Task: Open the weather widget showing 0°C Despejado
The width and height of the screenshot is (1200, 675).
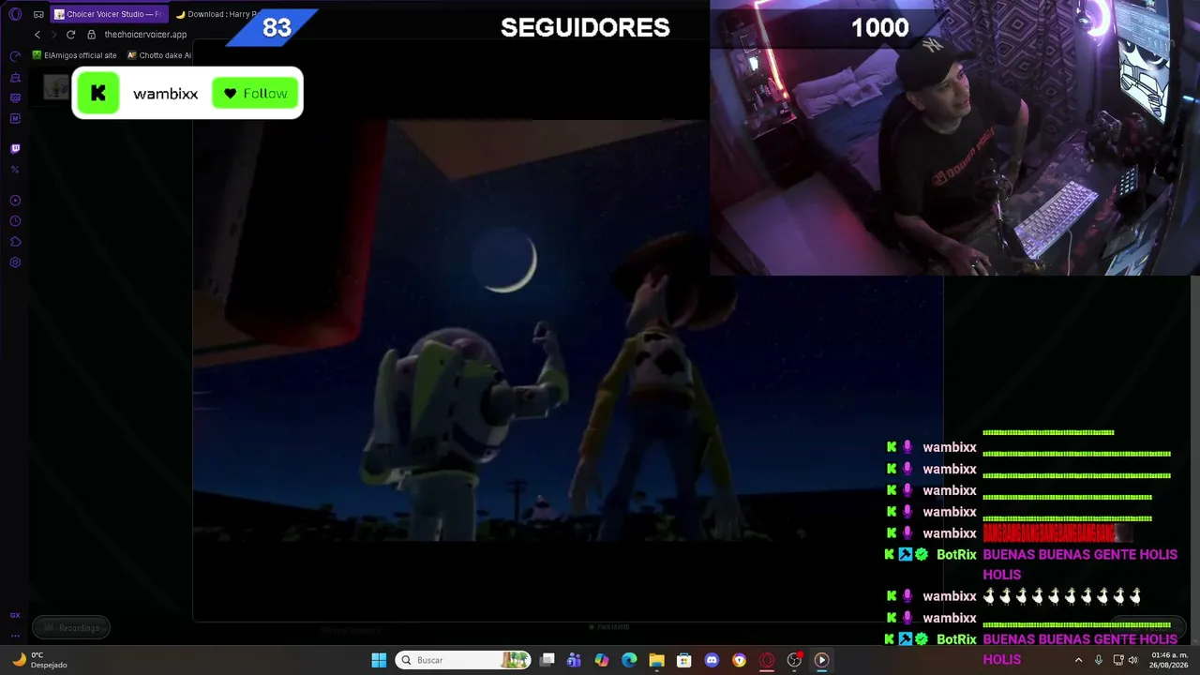Action: [39, 660]
